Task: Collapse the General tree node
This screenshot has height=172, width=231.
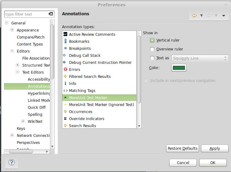Action: (x=6, y=23)
